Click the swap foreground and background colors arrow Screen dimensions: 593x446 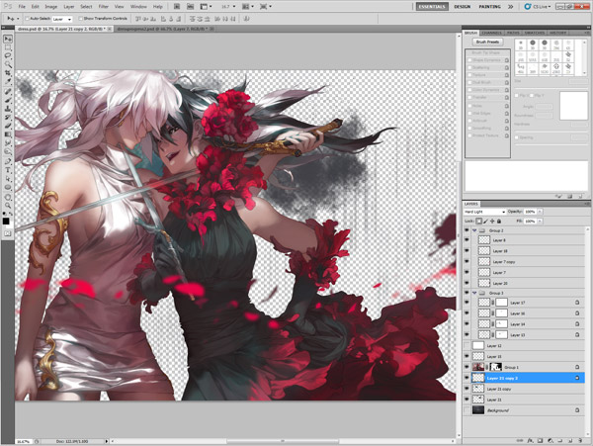coord(10,215)
